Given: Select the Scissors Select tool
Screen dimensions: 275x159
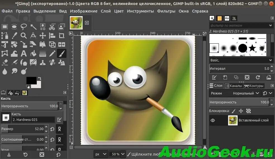Looking at the screenshot, I should [52, 27].
